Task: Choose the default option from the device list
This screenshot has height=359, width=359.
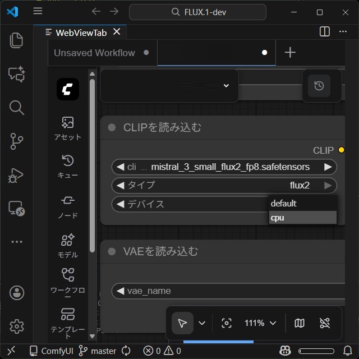Action: [x=303, y=204]
